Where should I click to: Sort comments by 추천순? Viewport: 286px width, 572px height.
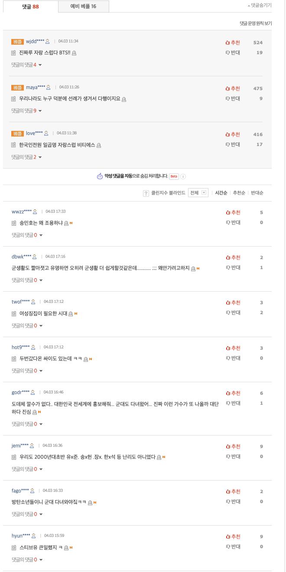[x=239, y=193]
